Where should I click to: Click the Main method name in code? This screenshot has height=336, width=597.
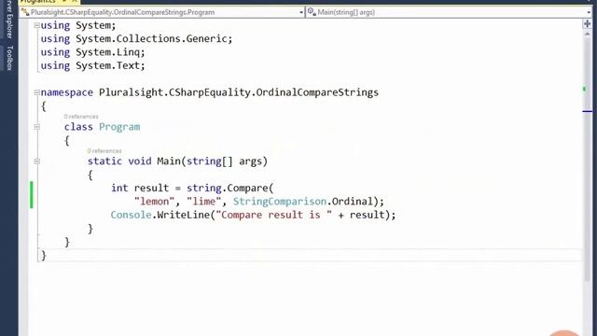169,161
